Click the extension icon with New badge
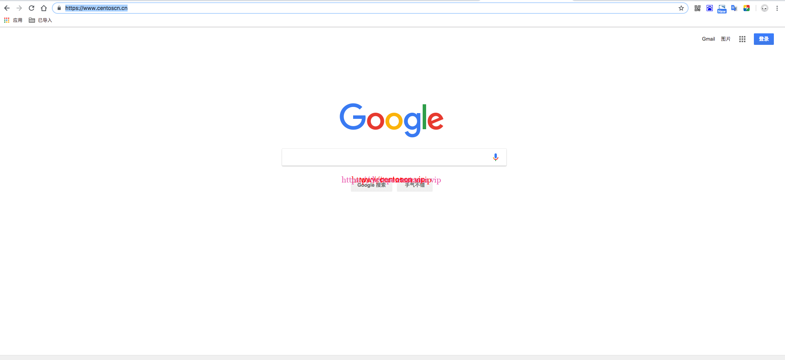Viewport: 785px width, 360px height. [722, 9]
